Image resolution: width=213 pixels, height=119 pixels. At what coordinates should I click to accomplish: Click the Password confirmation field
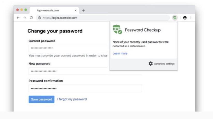(x=85, y=88)
